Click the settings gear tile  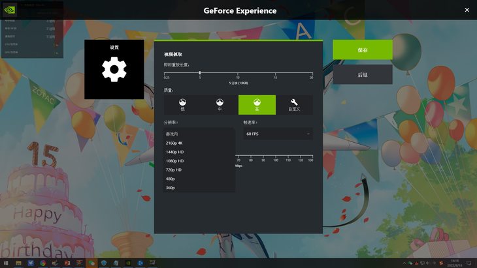[114, 69]
